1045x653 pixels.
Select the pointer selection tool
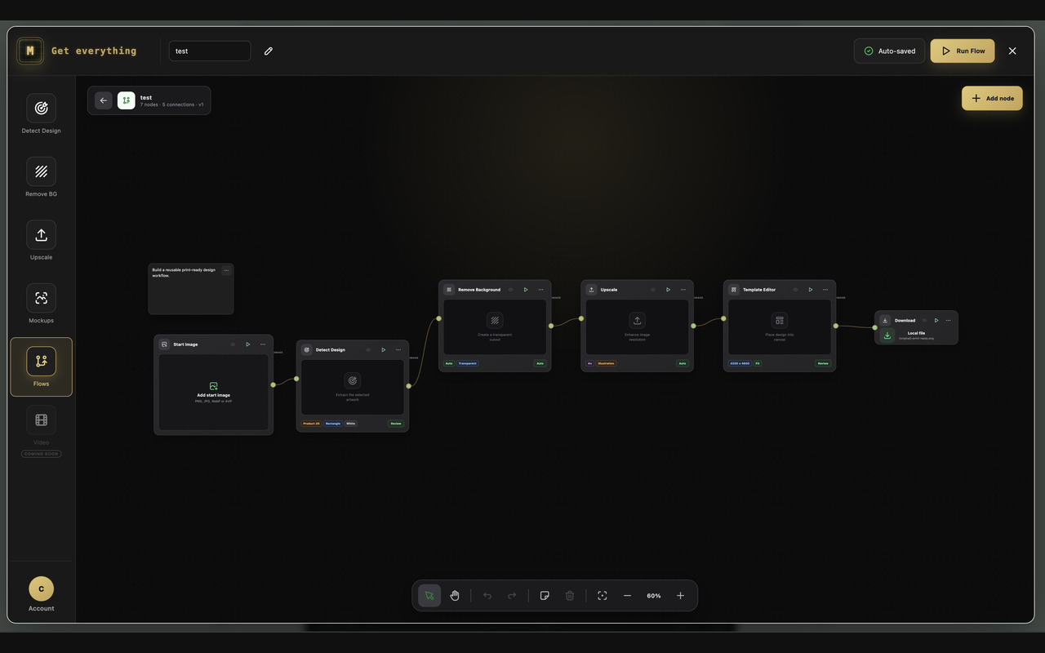[429, 596]
